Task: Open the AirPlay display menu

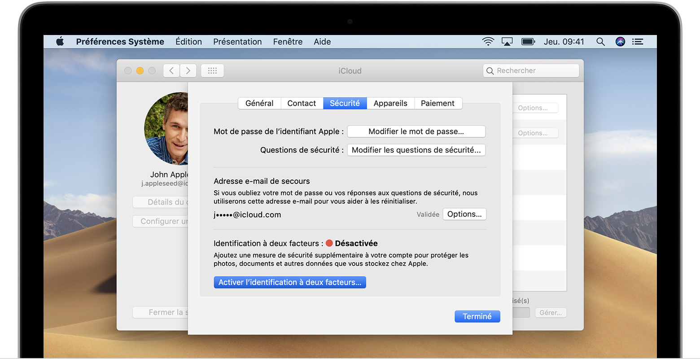Action: click(507, 42)
